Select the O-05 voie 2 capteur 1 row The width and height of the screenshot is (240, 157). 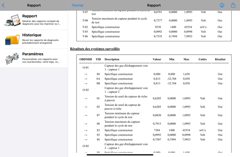pyautogui.click(x=154, y=146)
